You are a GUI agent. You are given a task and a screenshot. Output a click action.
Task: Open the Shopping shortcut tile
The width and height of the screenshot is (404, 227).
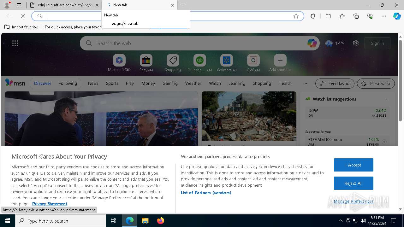tap(173, 63)
